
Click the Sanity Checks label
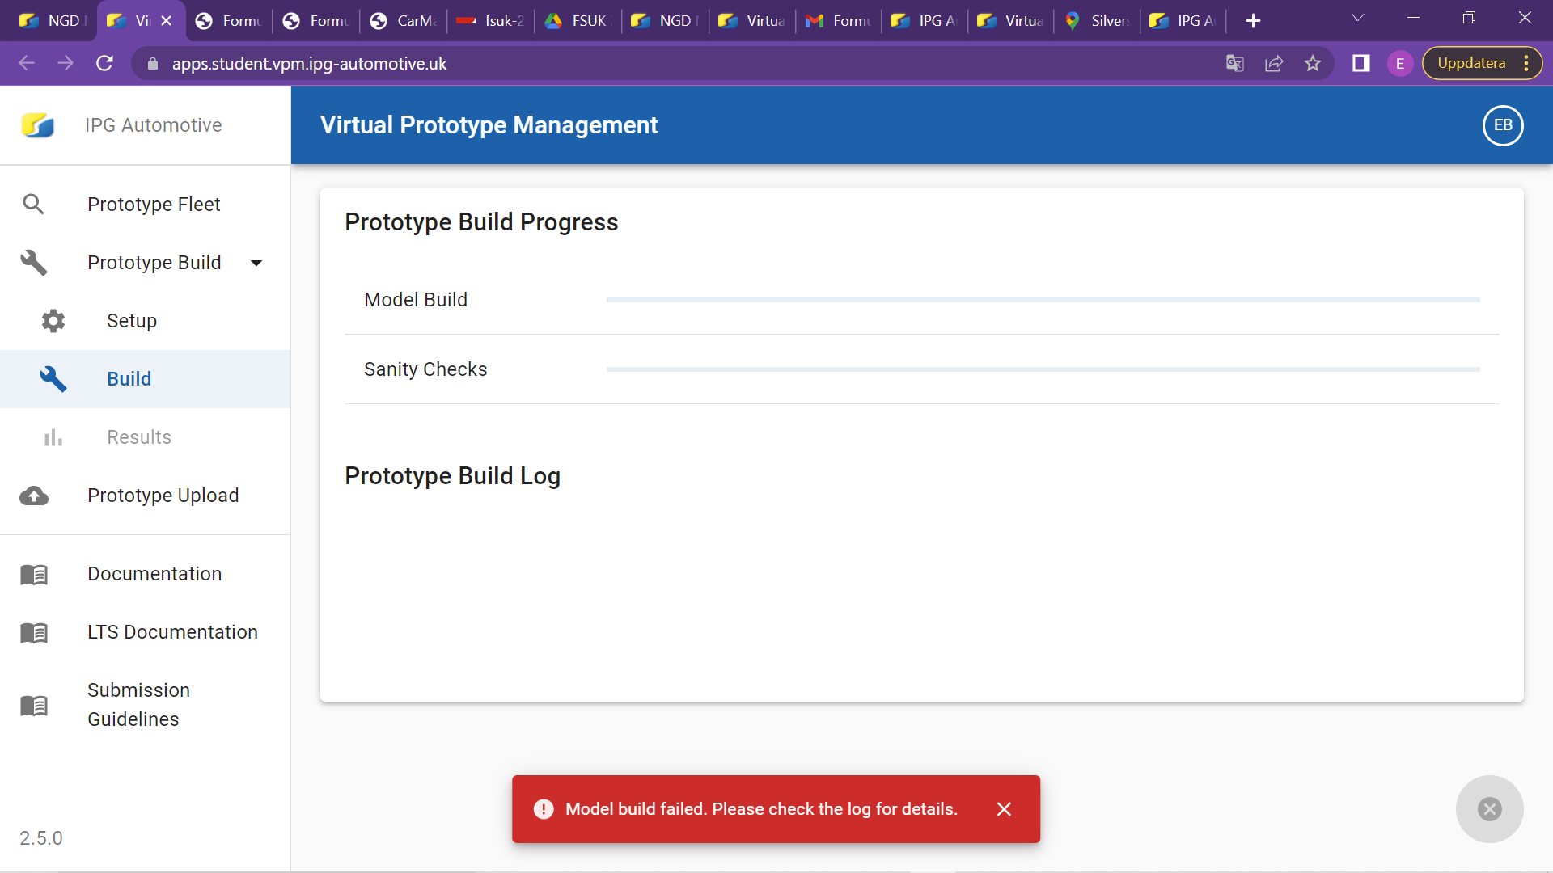425,369
